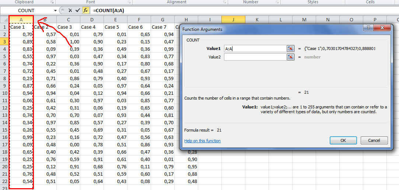
Task: Open the Help on this function link
Action: click(202, 141)
